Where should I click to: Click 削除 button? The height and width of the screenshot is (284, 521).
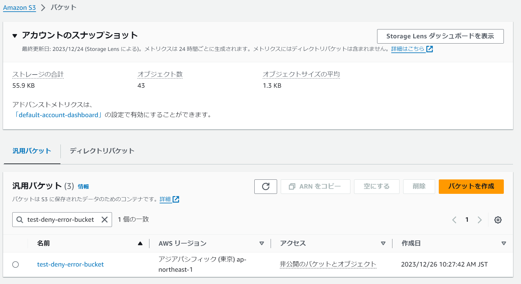[x=419, y=186]
